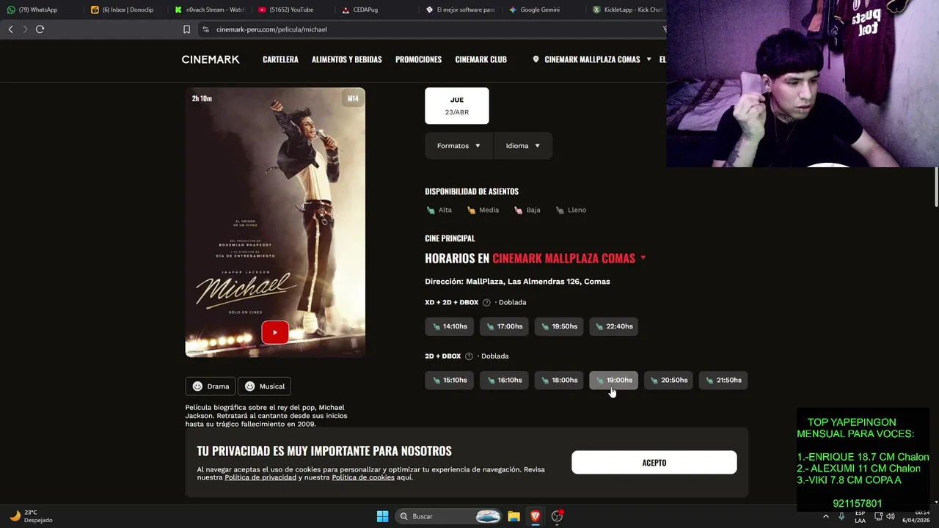Viewport: 939px width, 528px height.
Task: Click the Musical genre tag
Action: [x=264, y=386]
